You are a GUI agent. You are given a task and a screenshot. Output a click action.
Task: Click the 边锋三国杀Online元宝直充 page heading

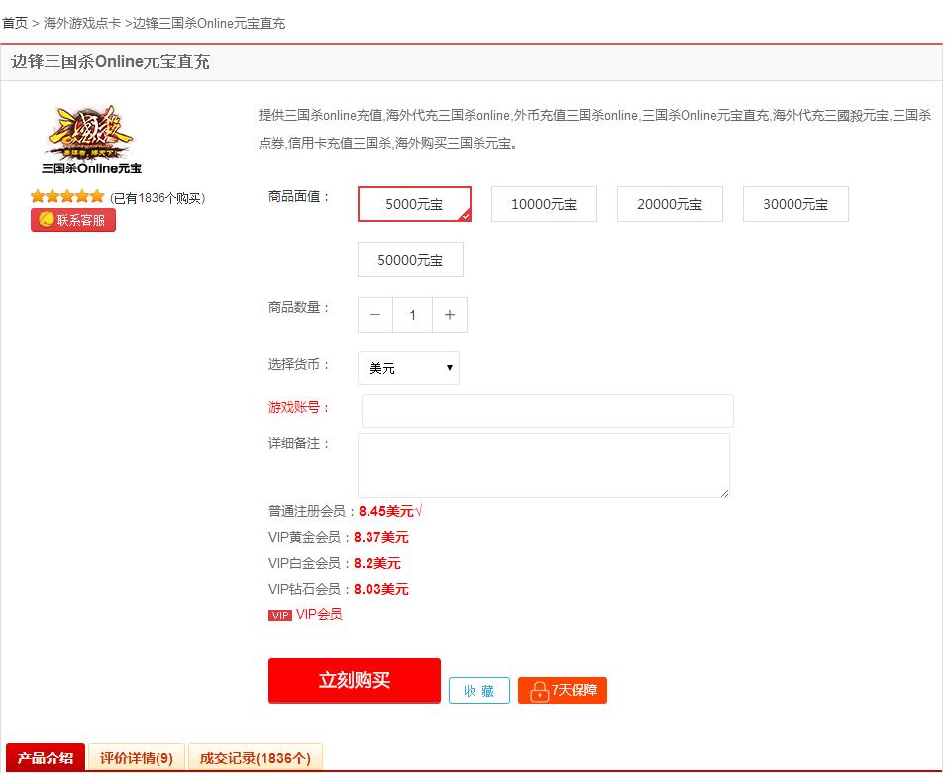tap(110, 61)
